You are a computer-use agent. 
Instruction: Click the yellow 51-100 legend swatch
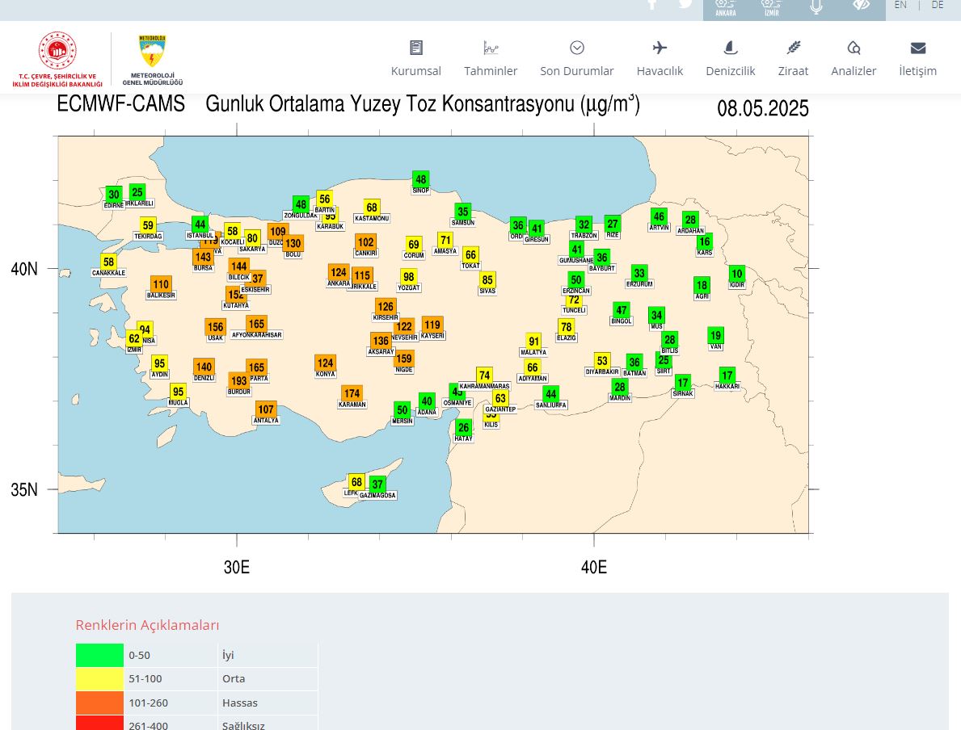coord(99,678)
